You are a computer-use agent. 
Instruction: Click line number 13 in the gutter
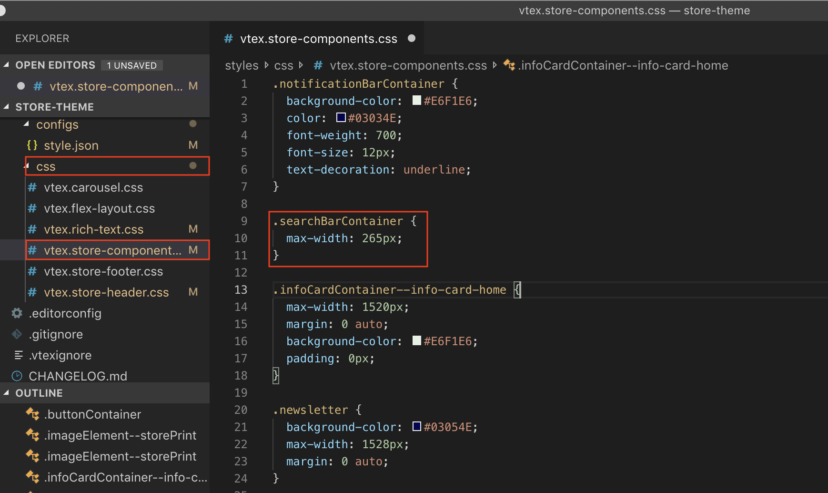click(241, 290)
